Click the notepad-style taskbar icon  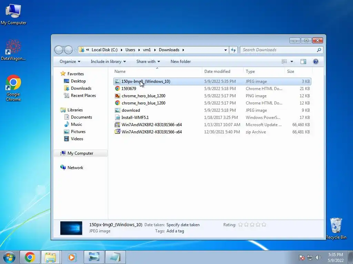tap(115, 257)
